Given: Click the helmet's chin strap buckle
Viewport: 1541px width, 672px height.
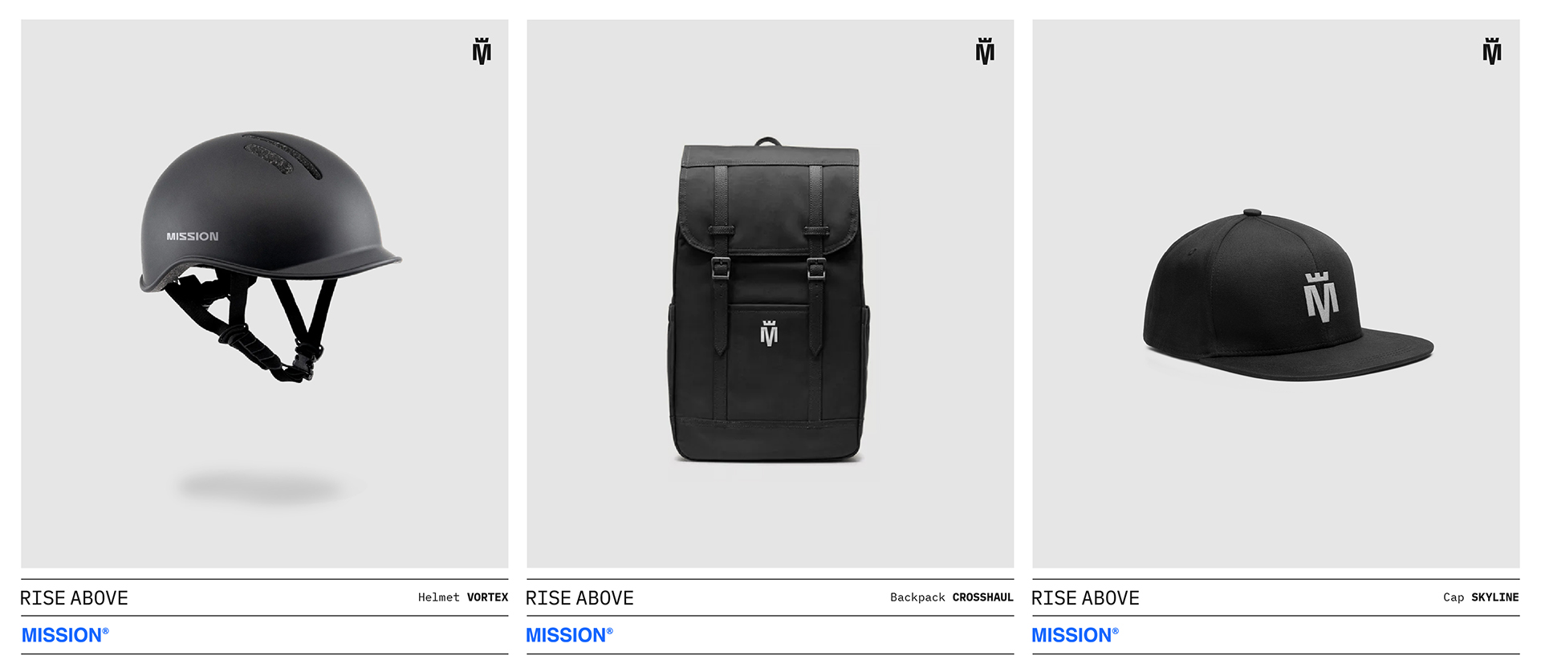Looking at the screenshot, I should click(x=301, y=363).
